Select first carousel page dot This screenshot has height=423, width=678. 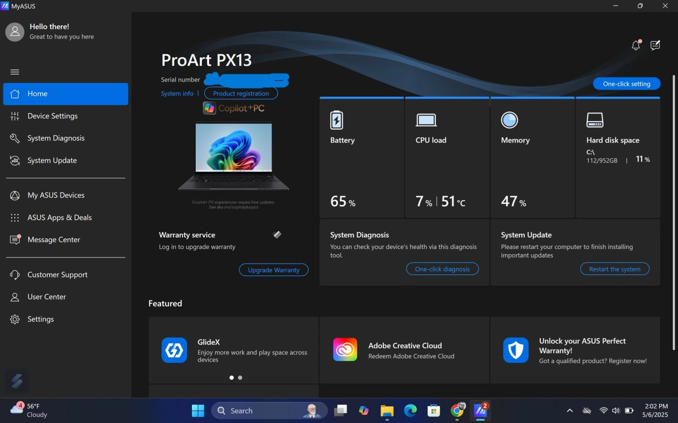232,378
